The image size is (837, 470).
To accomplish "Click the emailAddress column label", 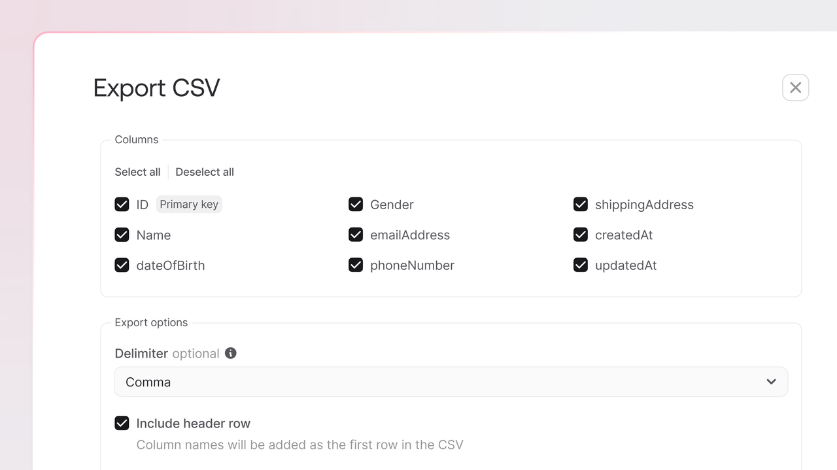I will pos(410,235).
